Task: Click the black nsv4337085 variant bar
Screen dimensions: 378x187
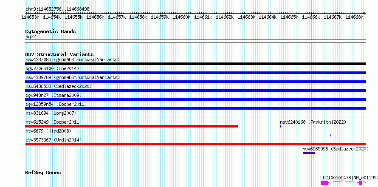Action: [195, 64]
